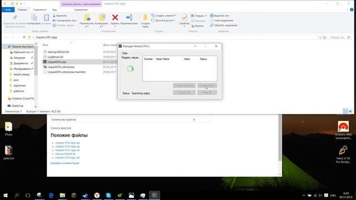Select Изображения in the navigation pane
Image resolution: width=356 pixels, height=200 pixels.
tap(22, 69)
